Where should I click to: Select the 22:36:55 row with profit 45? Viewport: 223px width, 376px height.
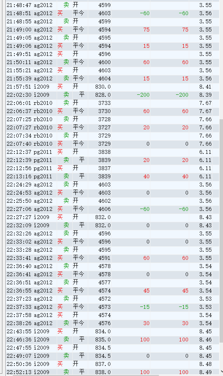pyautogui.click(x=113, y=291)
